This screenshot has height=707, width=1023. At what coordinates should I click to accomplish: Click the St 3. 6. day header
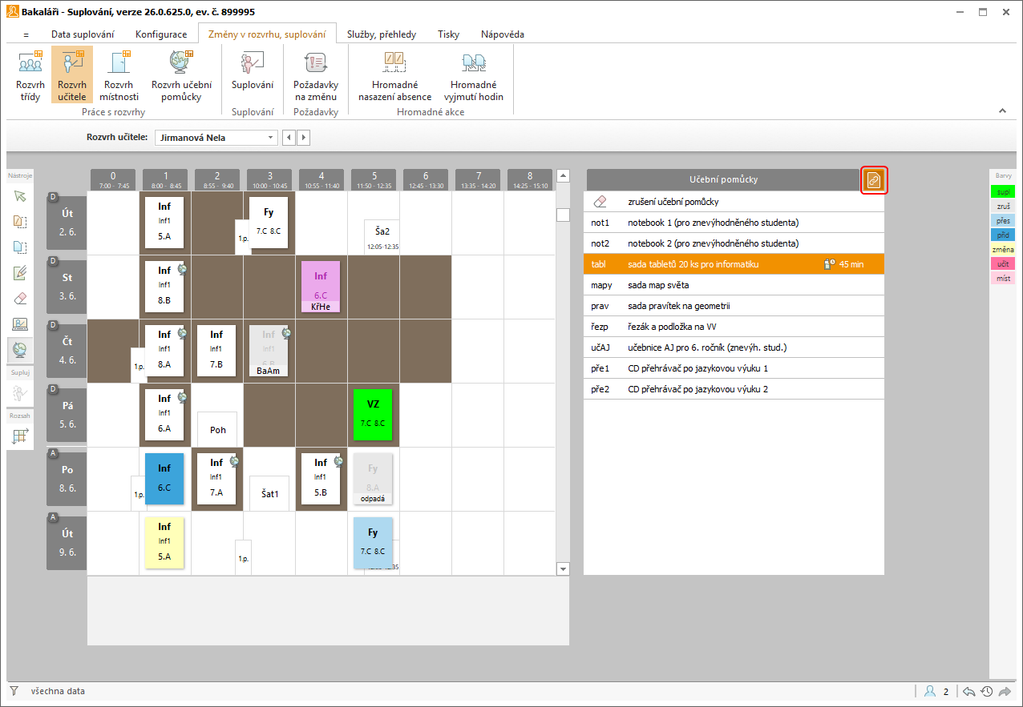(67, 287)
